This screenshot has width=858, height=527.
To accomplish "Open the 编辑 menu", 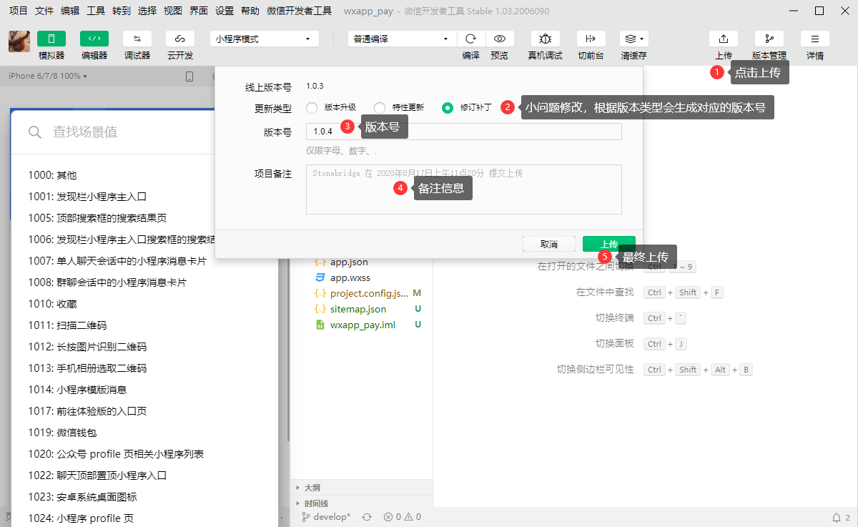I will tap(70, 11).
